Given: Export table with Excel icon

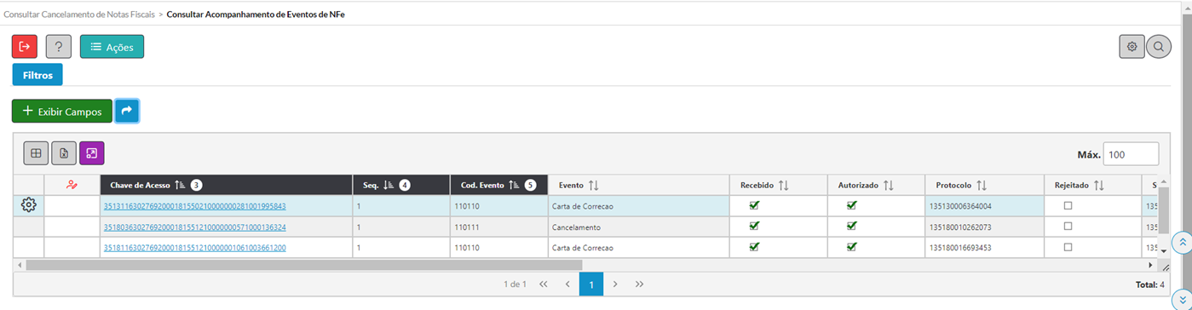Looking at the screenshot, I should point(64,153).
